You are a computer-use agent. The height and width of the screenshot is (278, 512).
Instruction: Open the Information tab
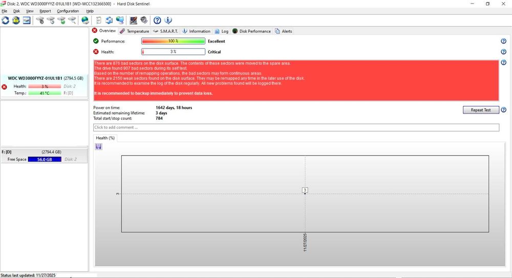coord(196,31)
